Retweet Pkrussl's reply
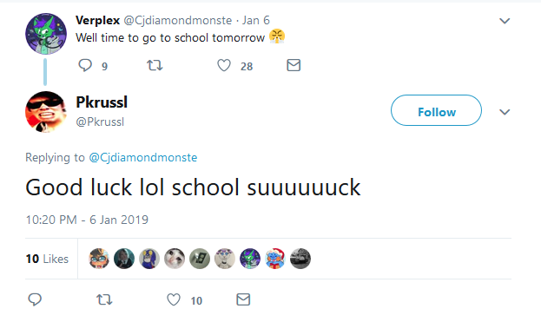This screenshot has width=541, height=322. [x=104, y=299]
